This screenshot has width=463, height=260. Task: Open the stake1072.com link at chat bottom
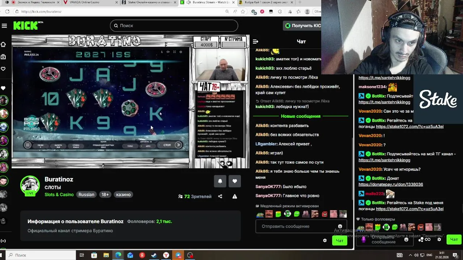pyautogui.click(x=409, y=209)
